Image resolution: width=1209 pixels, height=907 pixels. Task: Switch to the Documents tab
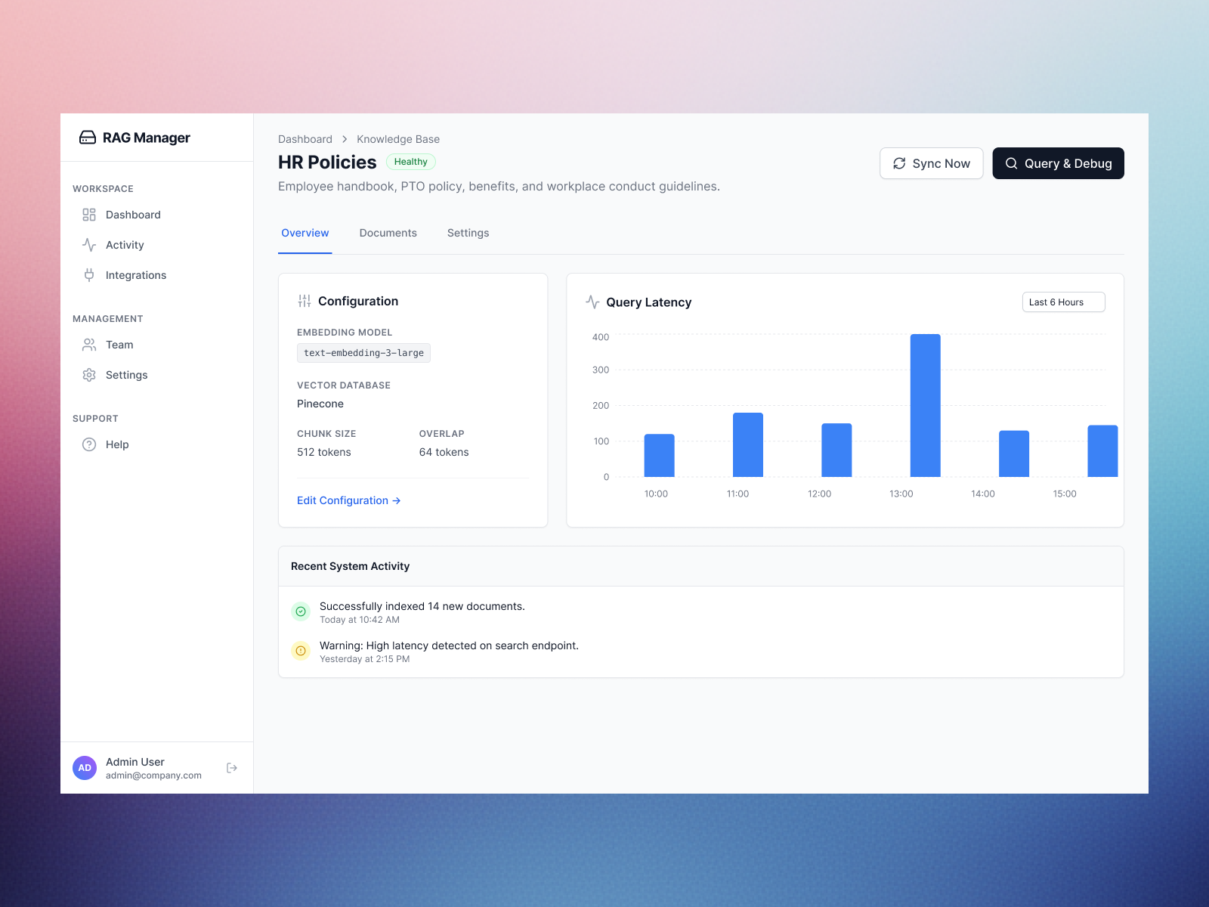(388, 233)
